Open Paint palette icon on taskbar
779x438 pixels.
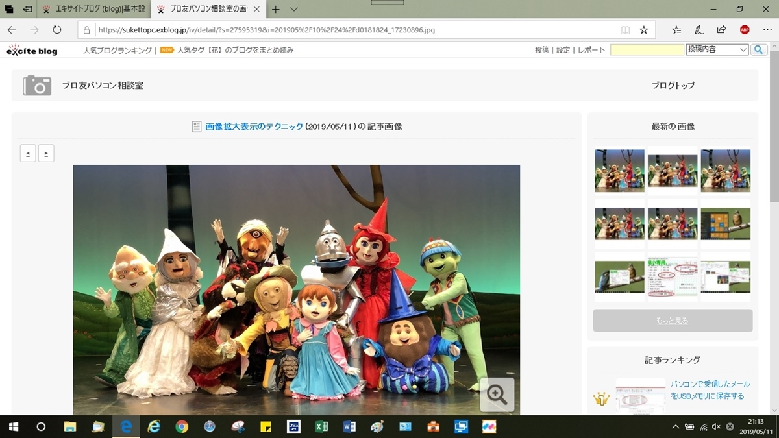377,427
